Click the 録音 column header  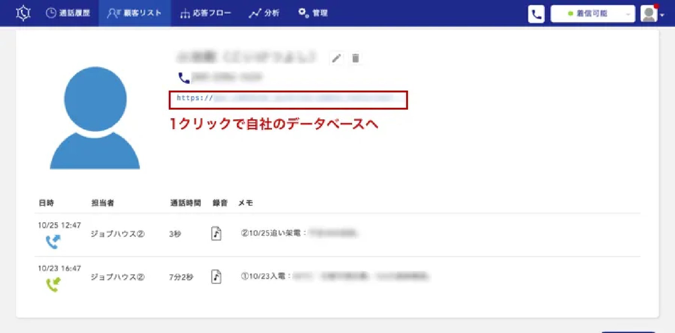click(220, 203)
